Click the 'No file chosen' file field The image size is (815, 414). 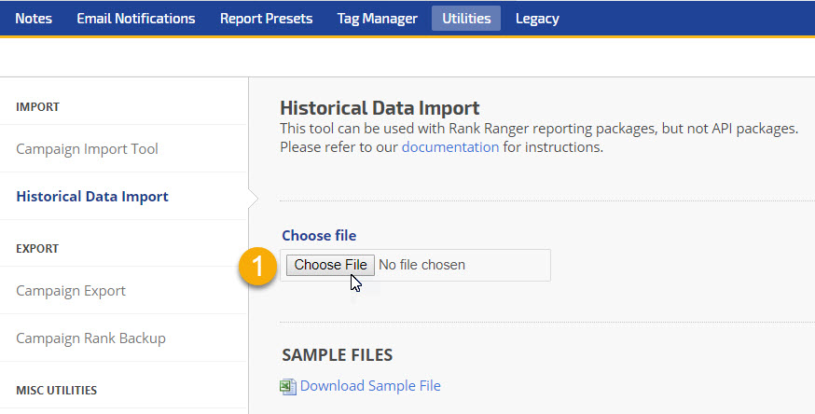click(421, 265)
